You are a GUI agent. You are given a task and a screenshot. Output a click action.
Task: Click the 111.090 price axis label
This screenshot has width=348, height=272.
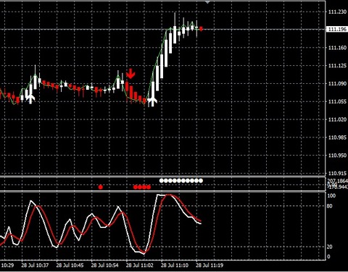coord(337,84)
